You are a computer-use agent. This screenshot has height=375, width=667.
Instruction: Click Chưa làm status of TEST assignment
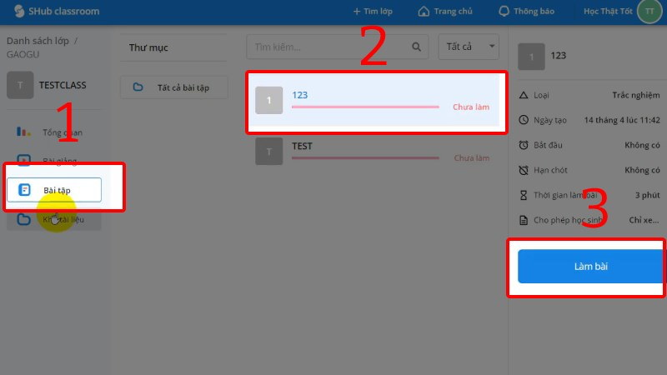tap(471, 158)
